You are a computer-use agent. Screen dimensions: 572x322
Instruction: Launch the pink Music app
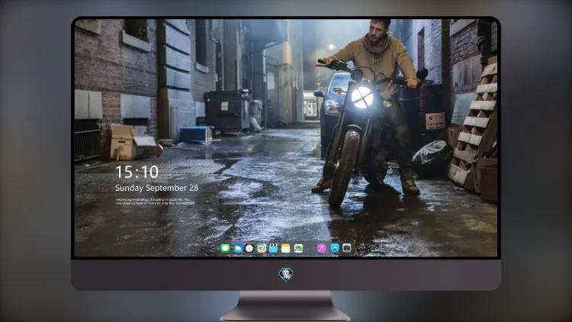click(x=321, y=248)
